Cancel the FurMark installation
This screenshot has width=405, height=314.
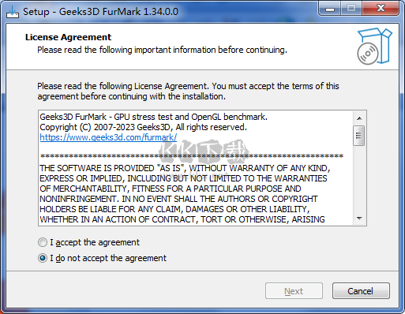[361, 291]
